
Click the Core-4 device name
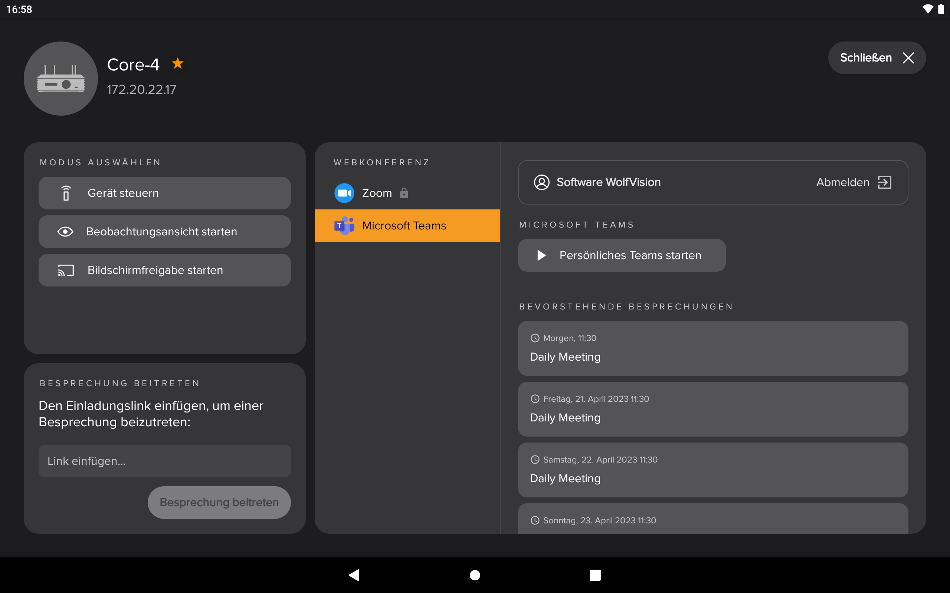click(133, 65)
